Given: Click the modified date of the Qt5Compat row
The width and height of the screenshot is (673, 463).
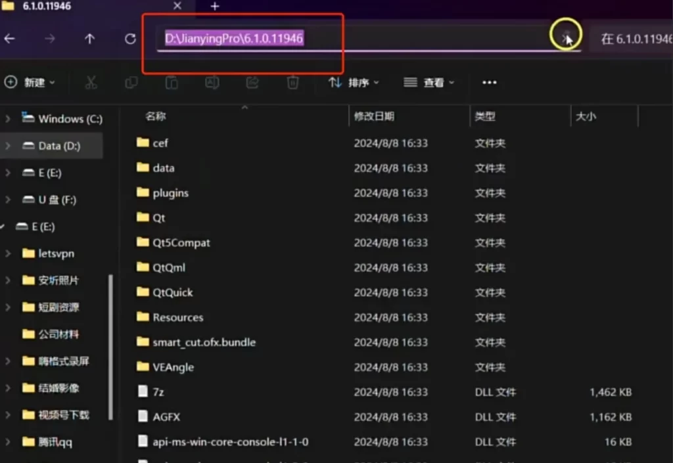Looking at the screenshot, I should pyautogui.click(x=390, y=242).
